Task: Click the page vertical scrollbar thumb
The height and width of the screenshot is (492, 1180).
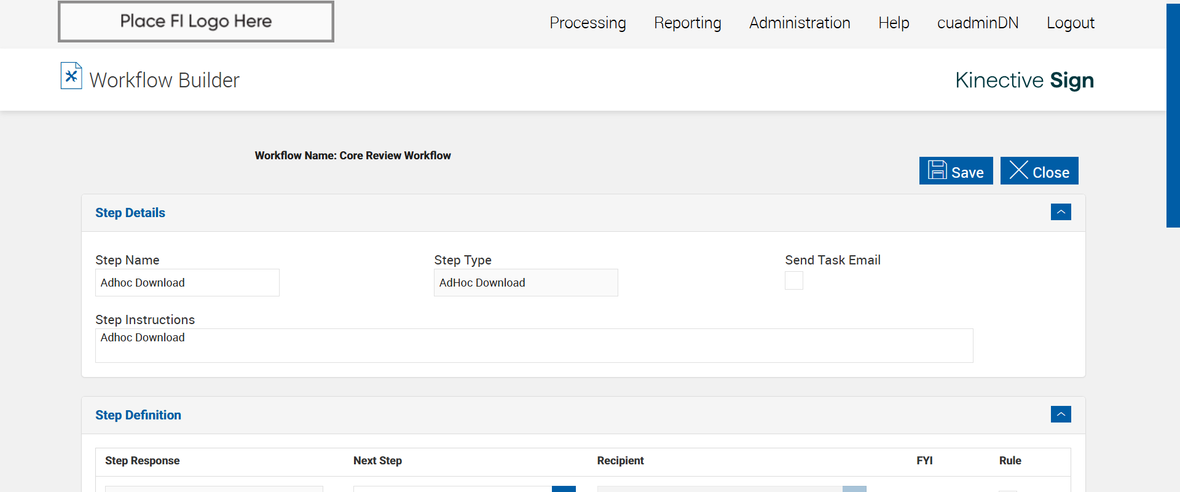Action: pos(1173,116)
